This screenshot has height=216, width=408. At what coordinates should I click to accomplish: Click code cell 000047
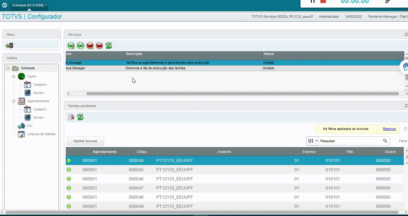(136, 188)
